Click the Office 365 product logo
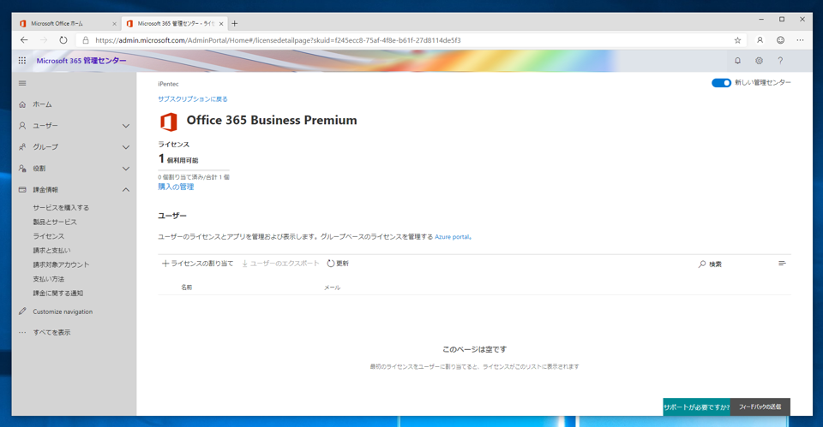This screenshot has height=427, width=823. point(169,122)
